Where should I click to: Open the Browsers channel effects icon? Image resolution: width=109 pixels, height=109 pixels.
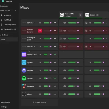pos(55,86)
